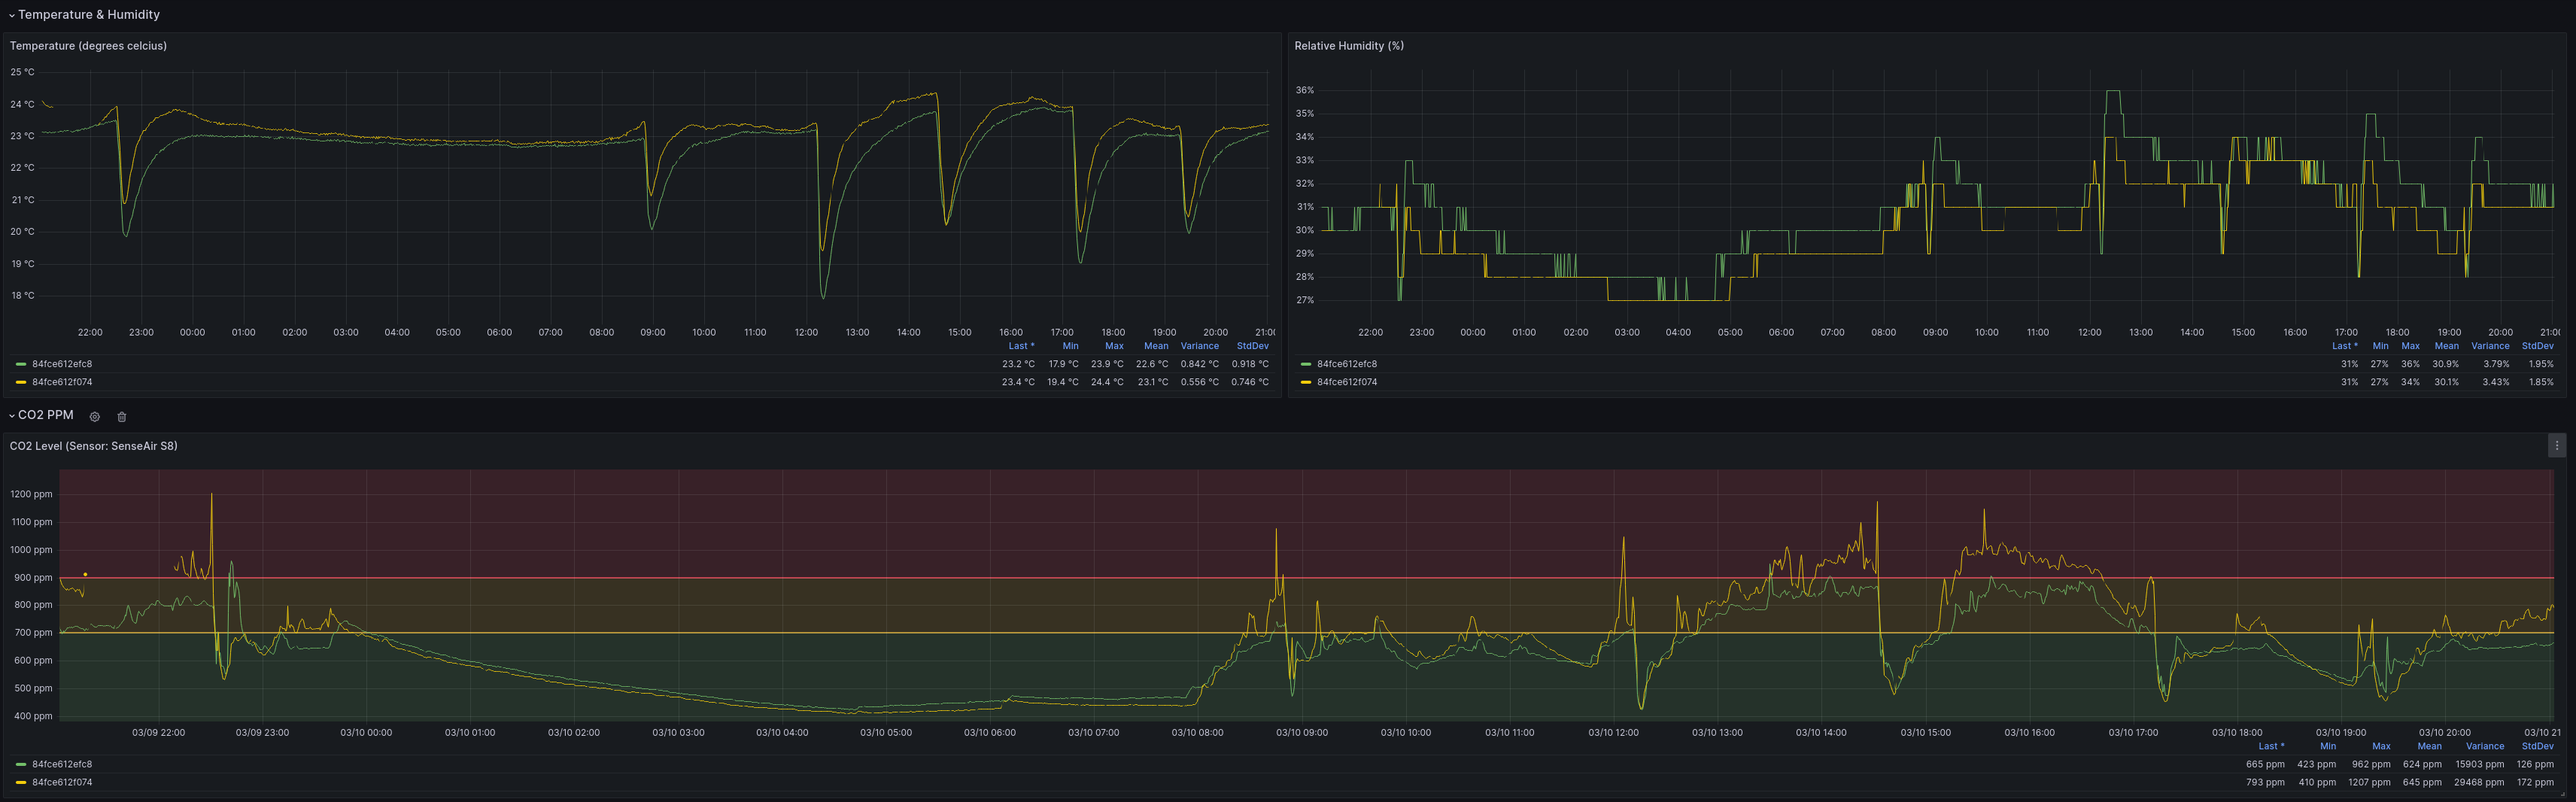Sort CO2 Level legend by Max column
Image resolution: width=2576 pixels, height=802 pixels.
click(2382, 746)
